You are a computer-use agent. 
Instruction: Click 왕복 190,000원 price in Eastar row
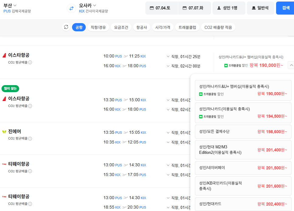click(x=266, y=65)
